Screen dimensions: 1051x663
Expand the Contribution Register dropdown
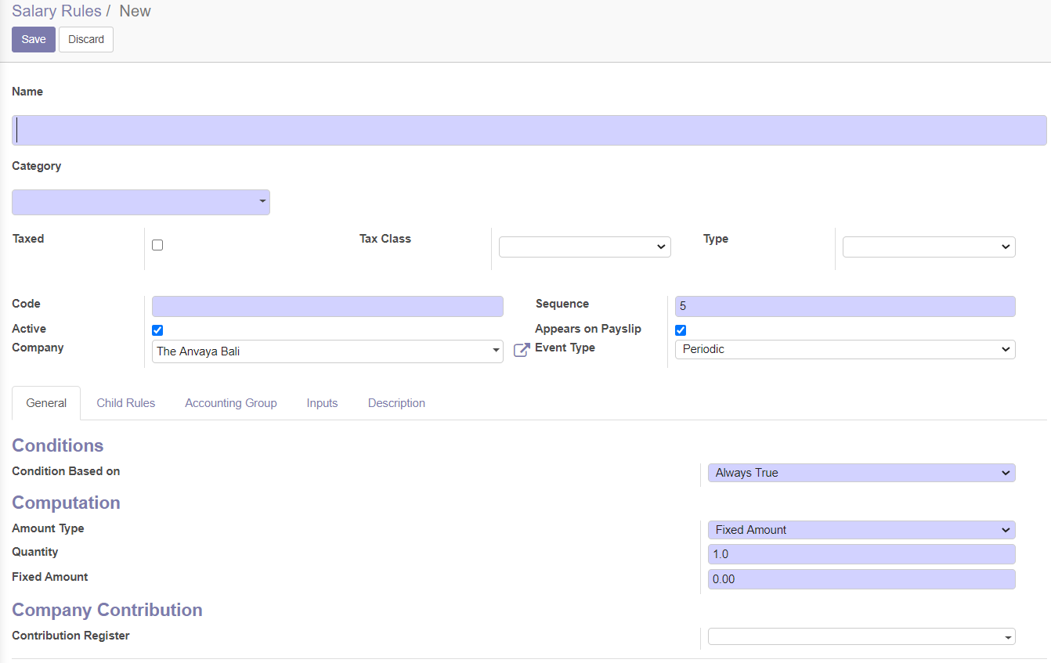coord(861,636)
